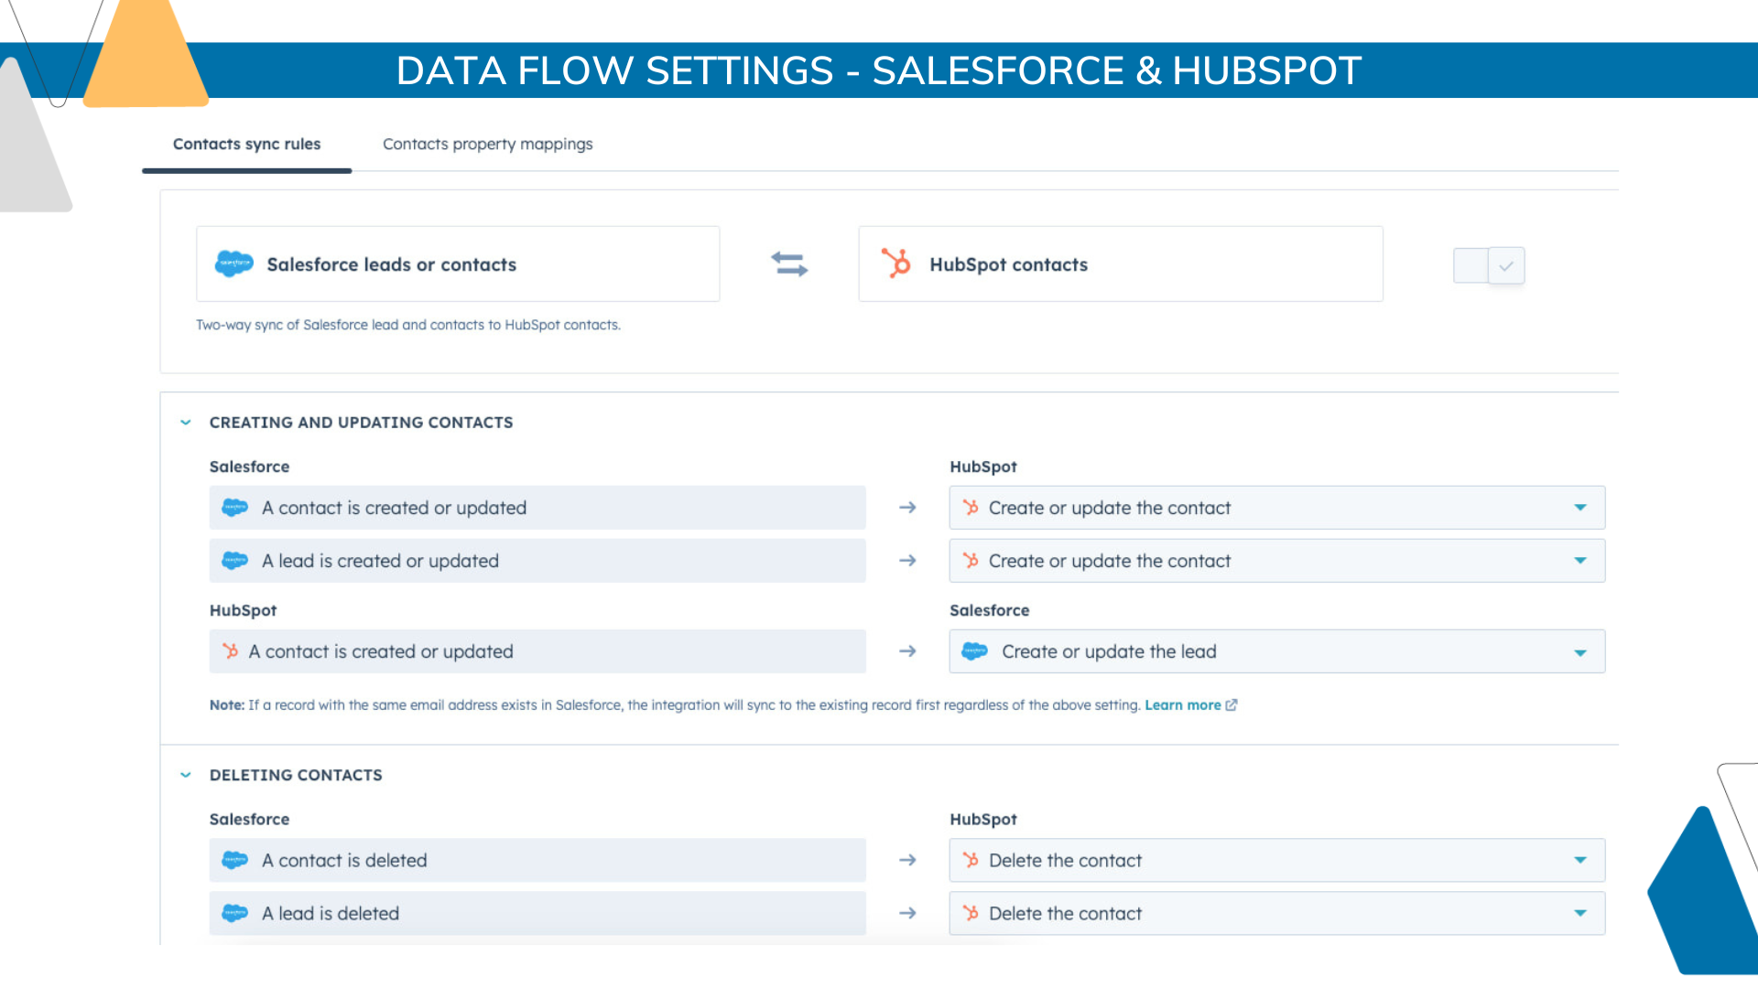The height and width of the screenshot is (988, 1758).
Task: Click Salesforce icon in lead is deleted row
Action: pos(235,913)
